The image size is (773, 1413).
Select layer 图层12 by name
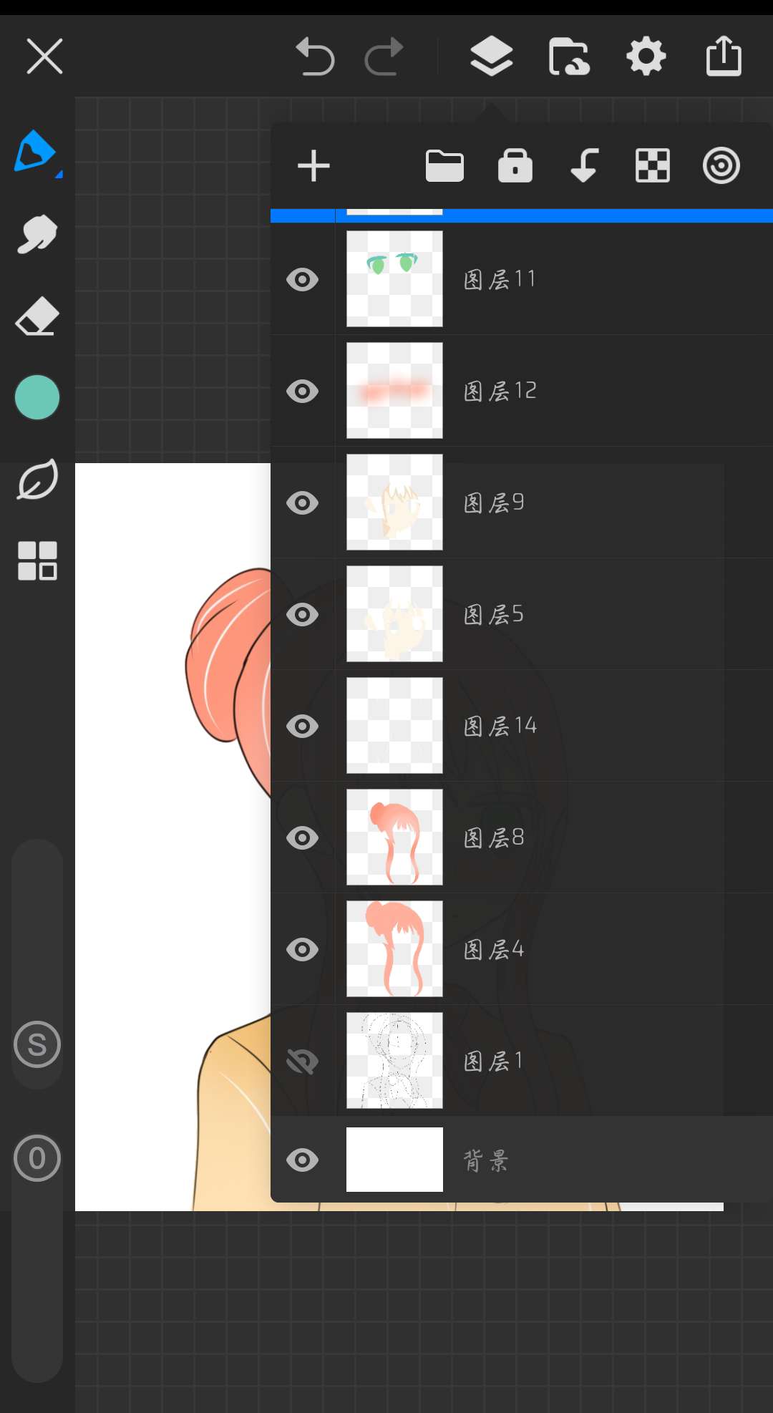[x=500, y=391]
